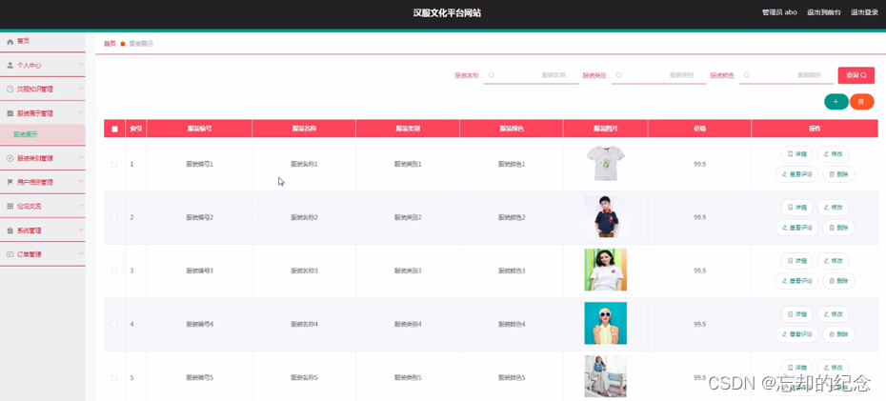This screenshot has height=401, width=886.
Task: Open 详情 for row 服装编号3
Action: [x=796, y=261]
